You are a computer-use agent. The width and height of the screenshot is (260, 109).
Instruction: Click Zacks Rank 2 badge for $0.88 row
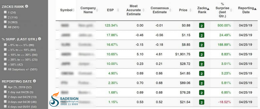(202, 25)
